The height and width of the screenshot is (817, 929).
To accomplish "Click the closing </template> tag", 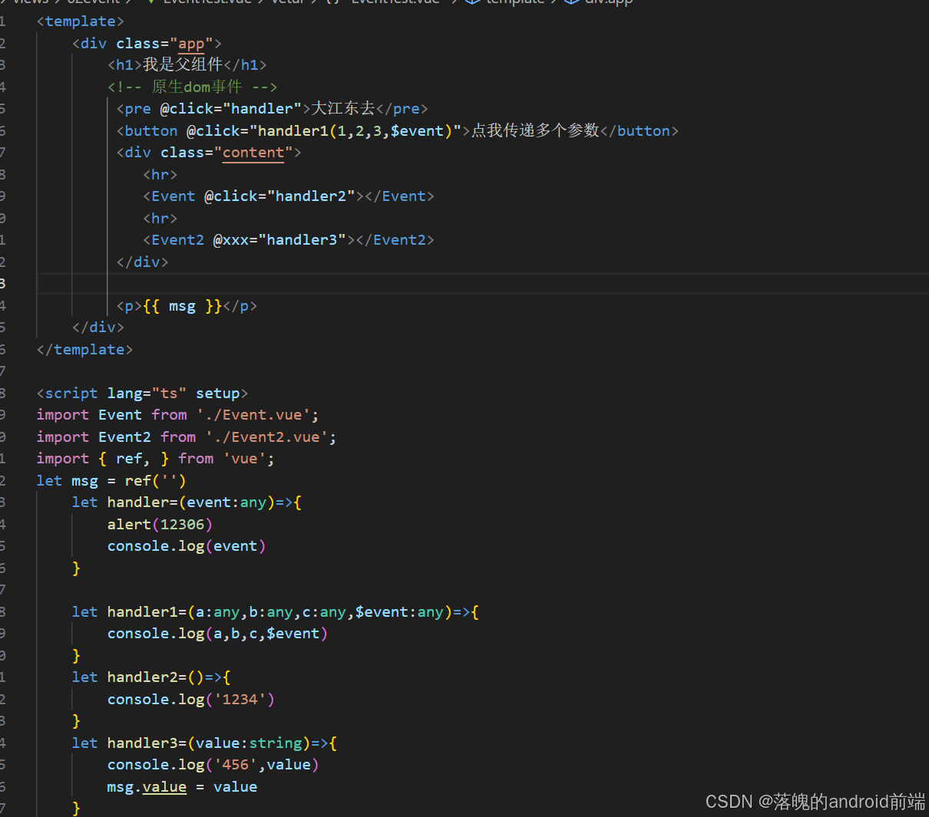I will (x=84, y=350).
